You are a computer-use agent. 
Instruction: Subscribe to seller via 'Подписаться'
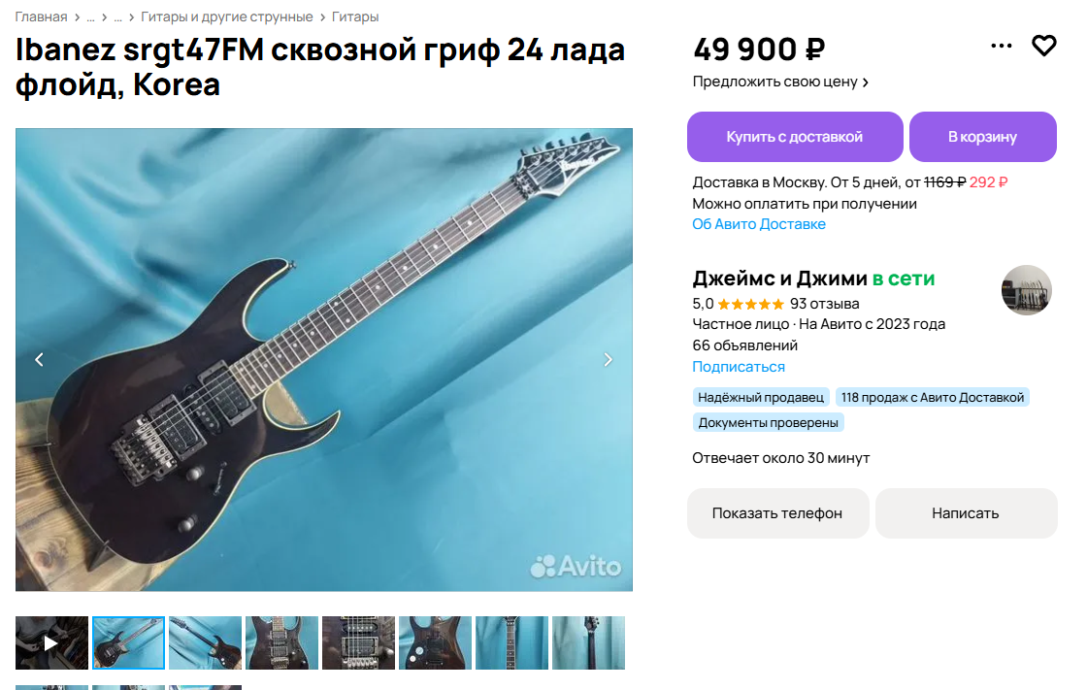click(739, 366)
